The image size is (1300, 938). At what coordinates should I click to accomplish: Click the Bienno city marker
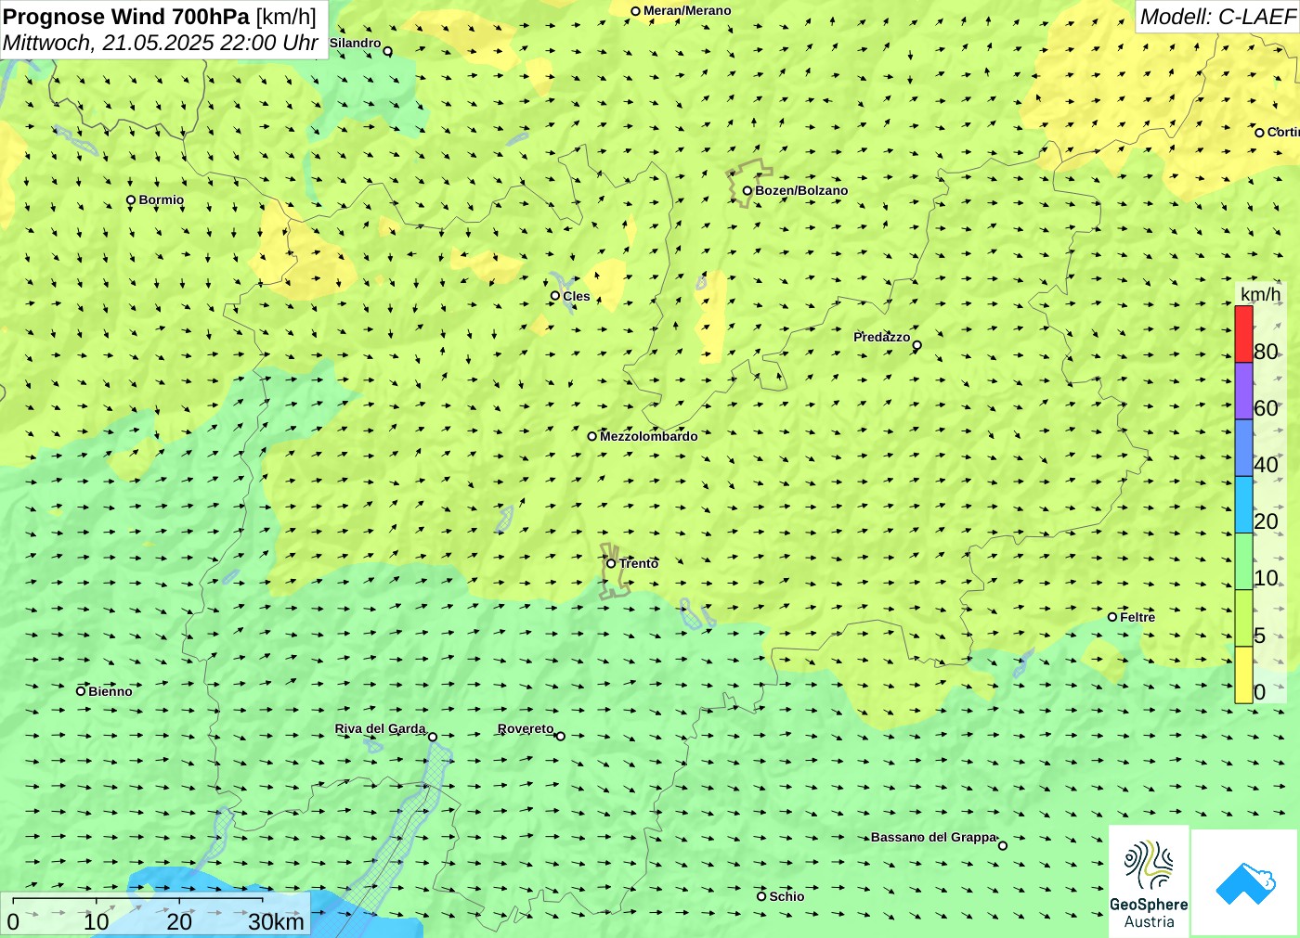tap(81, 691)
